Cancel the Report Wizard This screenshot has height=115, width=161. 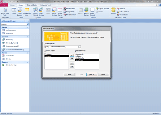pyautogui.click(x=69, y=75)
